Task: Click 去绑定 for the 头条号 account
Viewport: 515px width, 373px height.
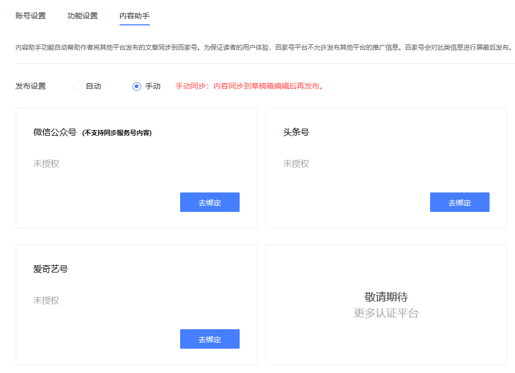Action: [x=459, y=202]
